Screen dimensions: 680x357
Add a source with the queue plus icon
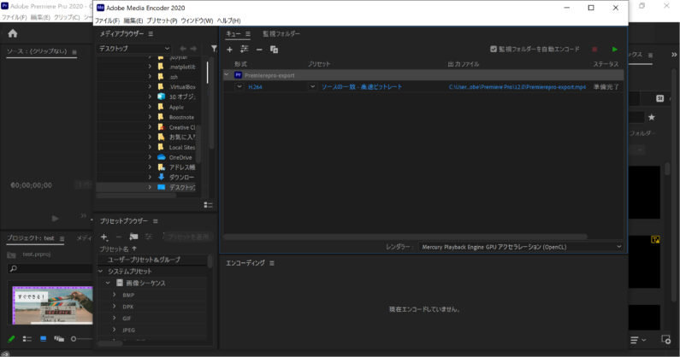pos(229,50)
